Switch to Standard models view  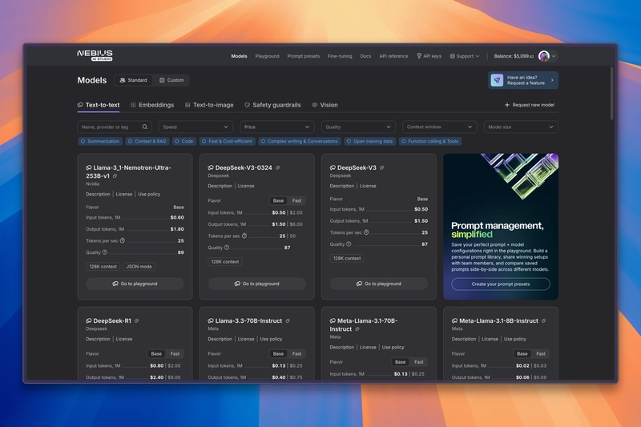133,80
